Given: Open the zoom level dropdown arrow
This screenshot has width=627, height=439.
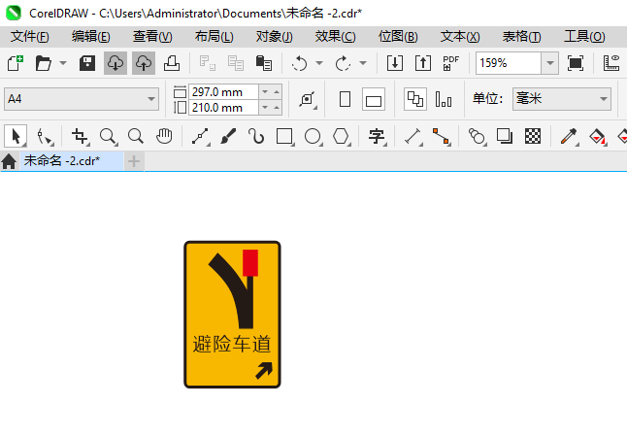Looking at the screenshot, I should tap(550, 63).
